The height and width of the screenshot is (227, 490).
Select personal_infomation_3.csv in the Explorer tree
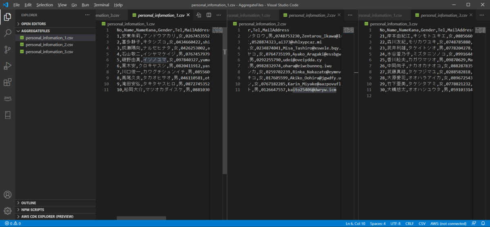click(56, 51)
